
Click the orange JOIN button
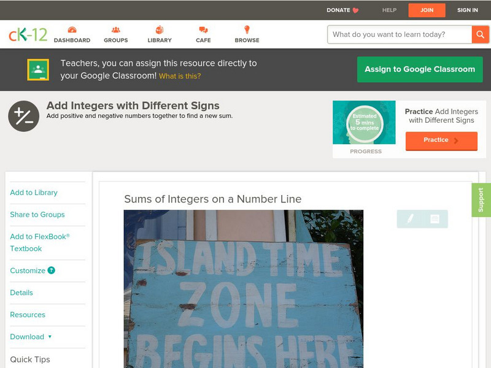(427, 10)
